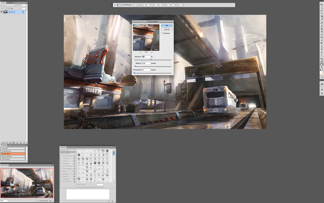
Task: Click the Print Size button
Action: tap(177, 5)
